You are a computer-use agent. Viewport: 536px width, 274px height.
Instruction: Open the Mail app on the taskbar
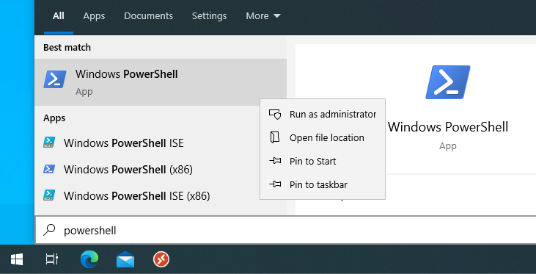pos(125,259)
